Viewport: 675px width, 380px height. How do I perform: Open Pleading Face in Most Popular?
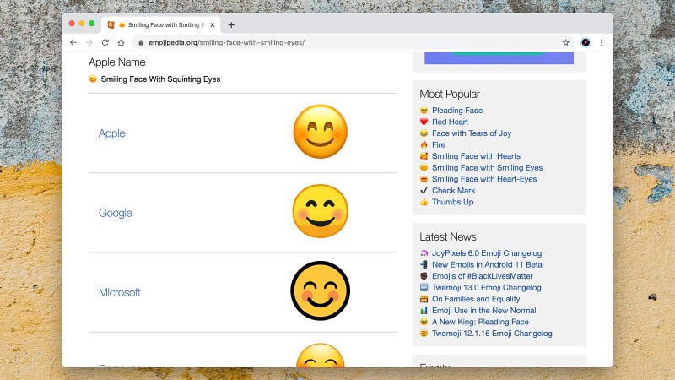pyautogui.click(x=457, y=111)
